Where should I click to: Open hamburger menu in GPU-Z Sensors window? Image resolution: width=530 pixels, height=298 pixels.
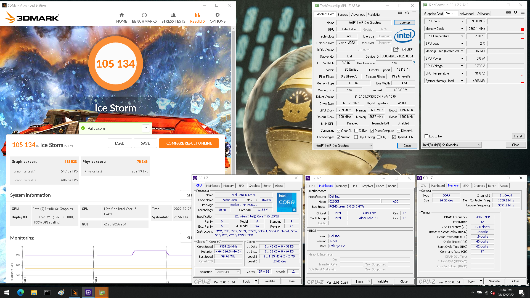523,12
